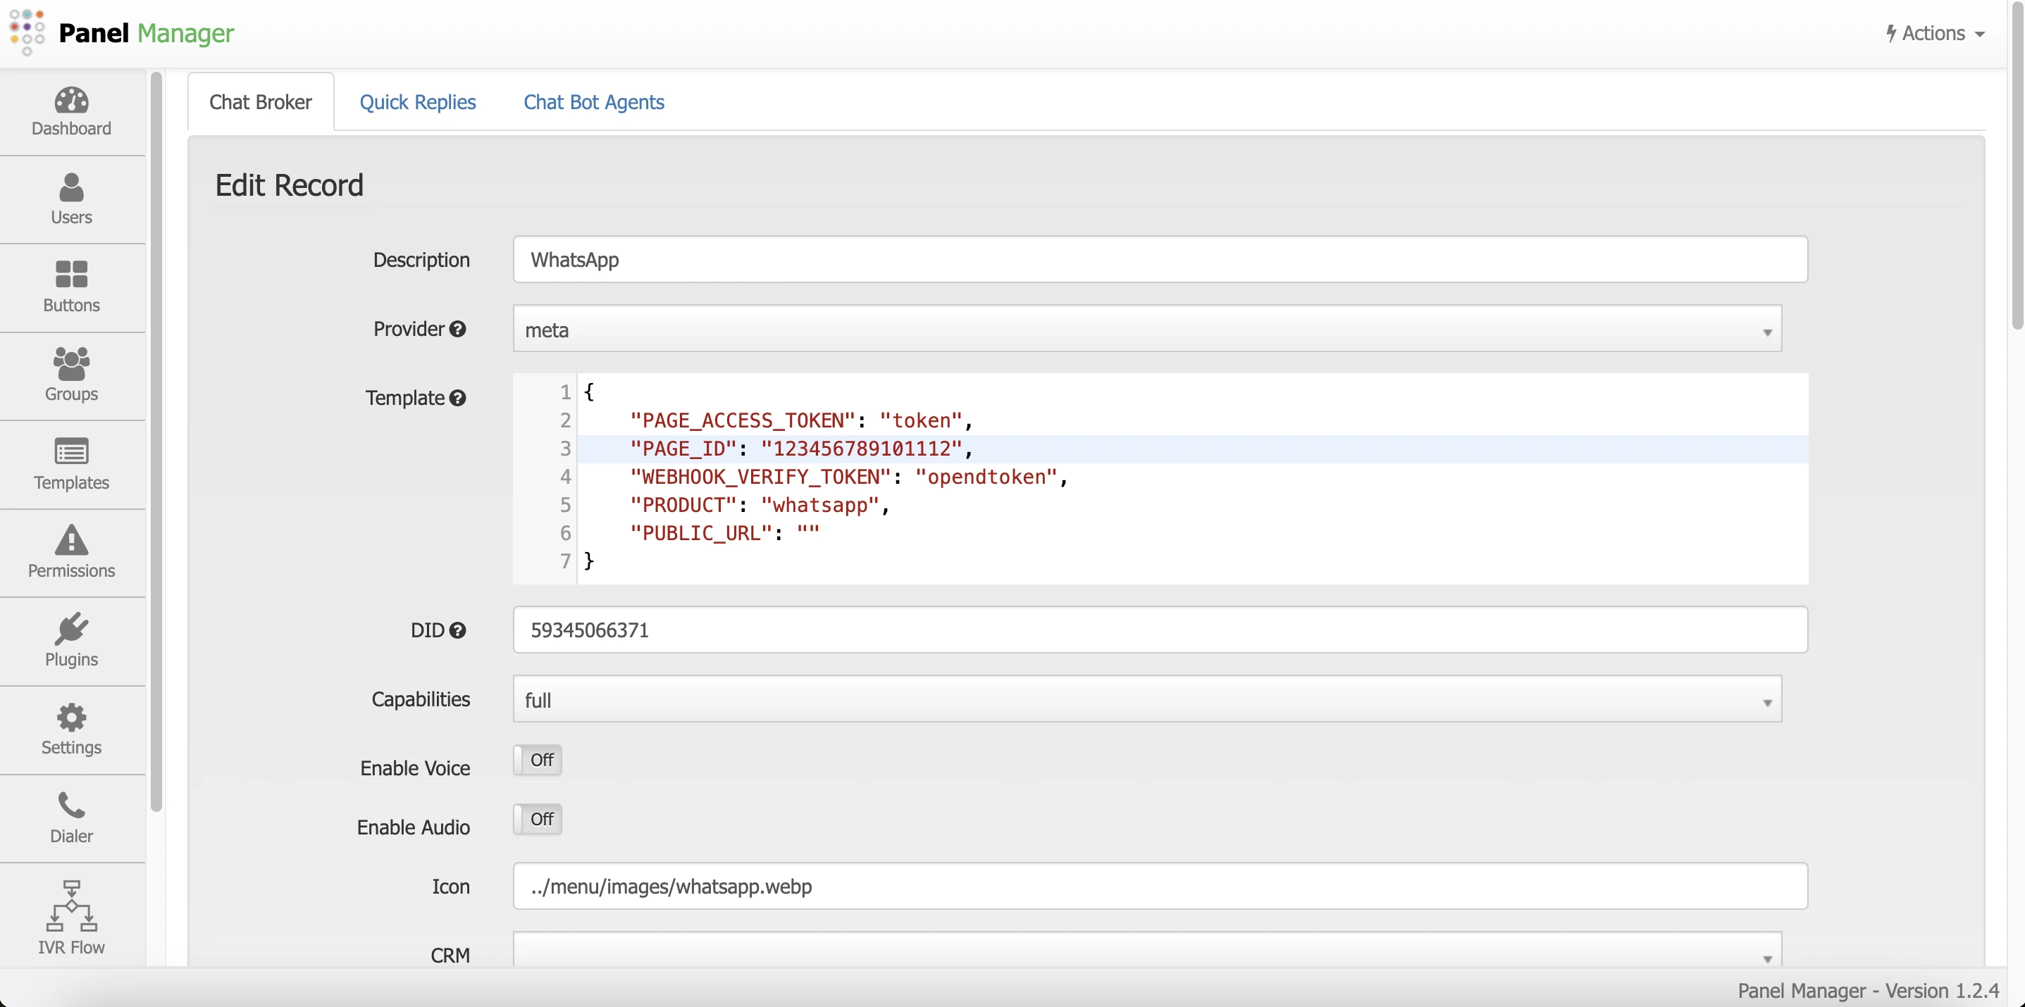The height and width of the screenshot is (1007, 2025).
Task: Open the Dashboard gauge icon
Action: (x=70, y=101)
